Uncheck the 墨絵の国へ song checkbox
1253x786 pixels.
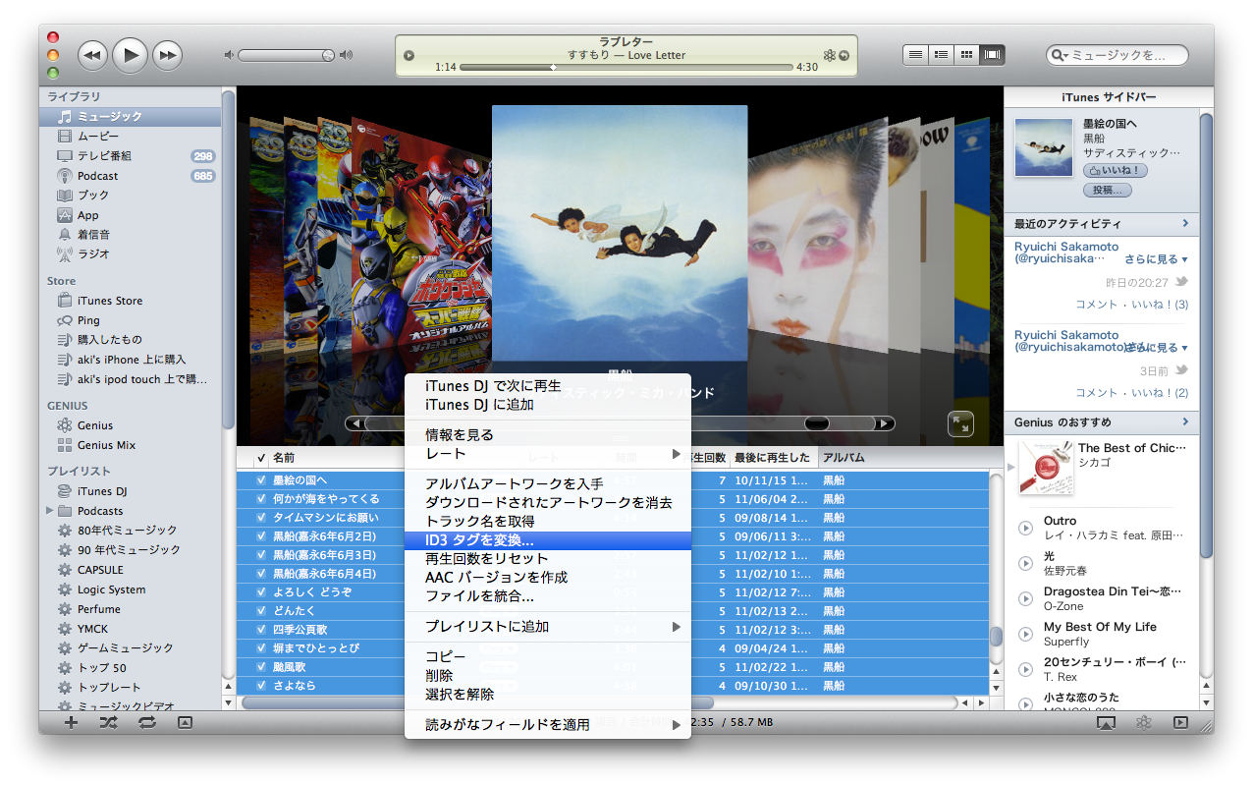[x=261, y=480]
